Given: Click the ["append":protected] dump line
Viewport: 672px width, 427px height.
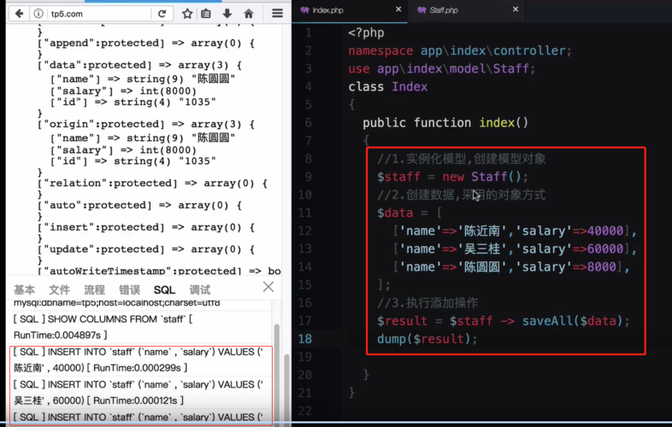Looking at the screenshot, I should point(146,44).
